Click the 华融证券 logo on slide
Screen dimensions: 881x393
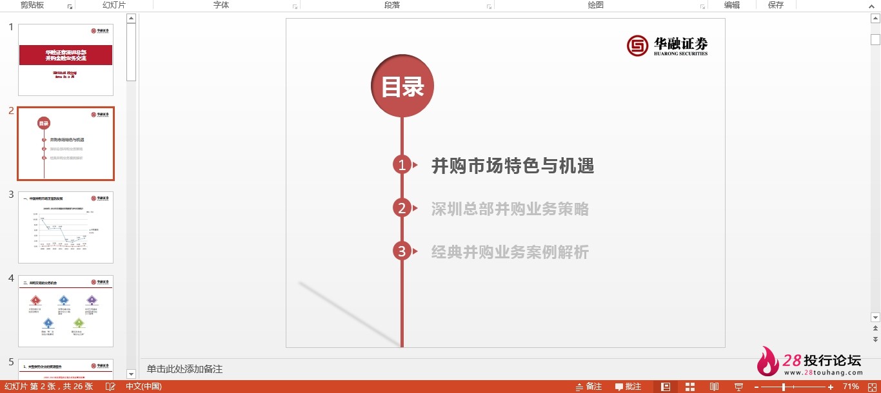(667, 45)
